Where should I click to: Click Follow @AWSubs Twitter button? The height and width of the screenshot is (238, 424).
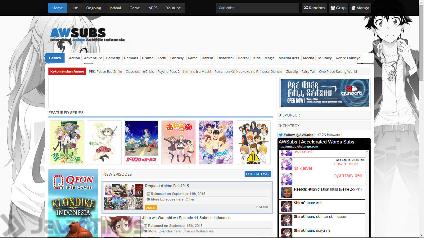pos(296,135)
